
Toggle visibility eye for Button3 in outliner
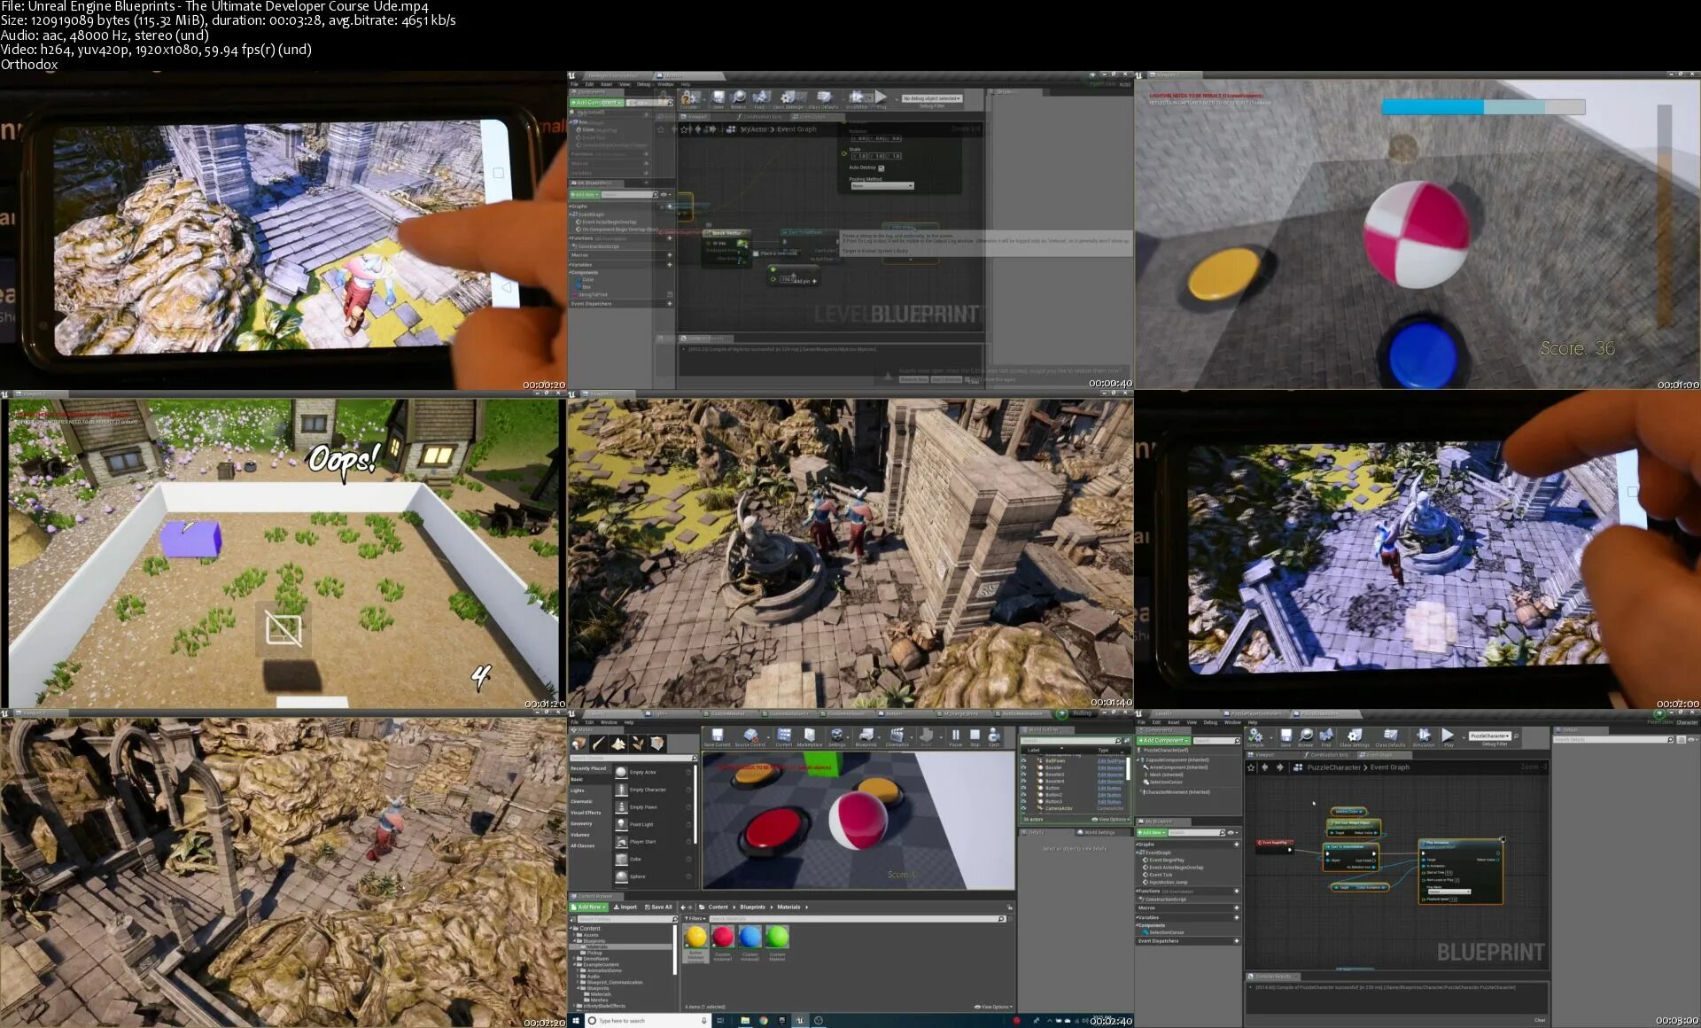tap(1023, 802)
